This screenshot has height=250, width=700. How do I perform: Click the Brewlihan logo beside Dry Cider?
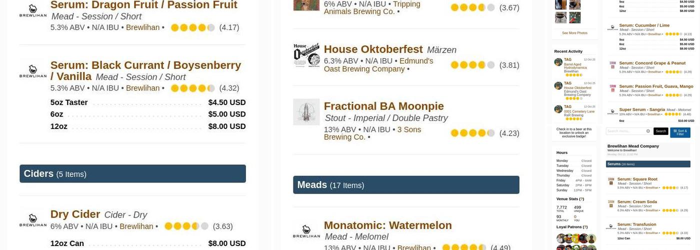point(33,220)
